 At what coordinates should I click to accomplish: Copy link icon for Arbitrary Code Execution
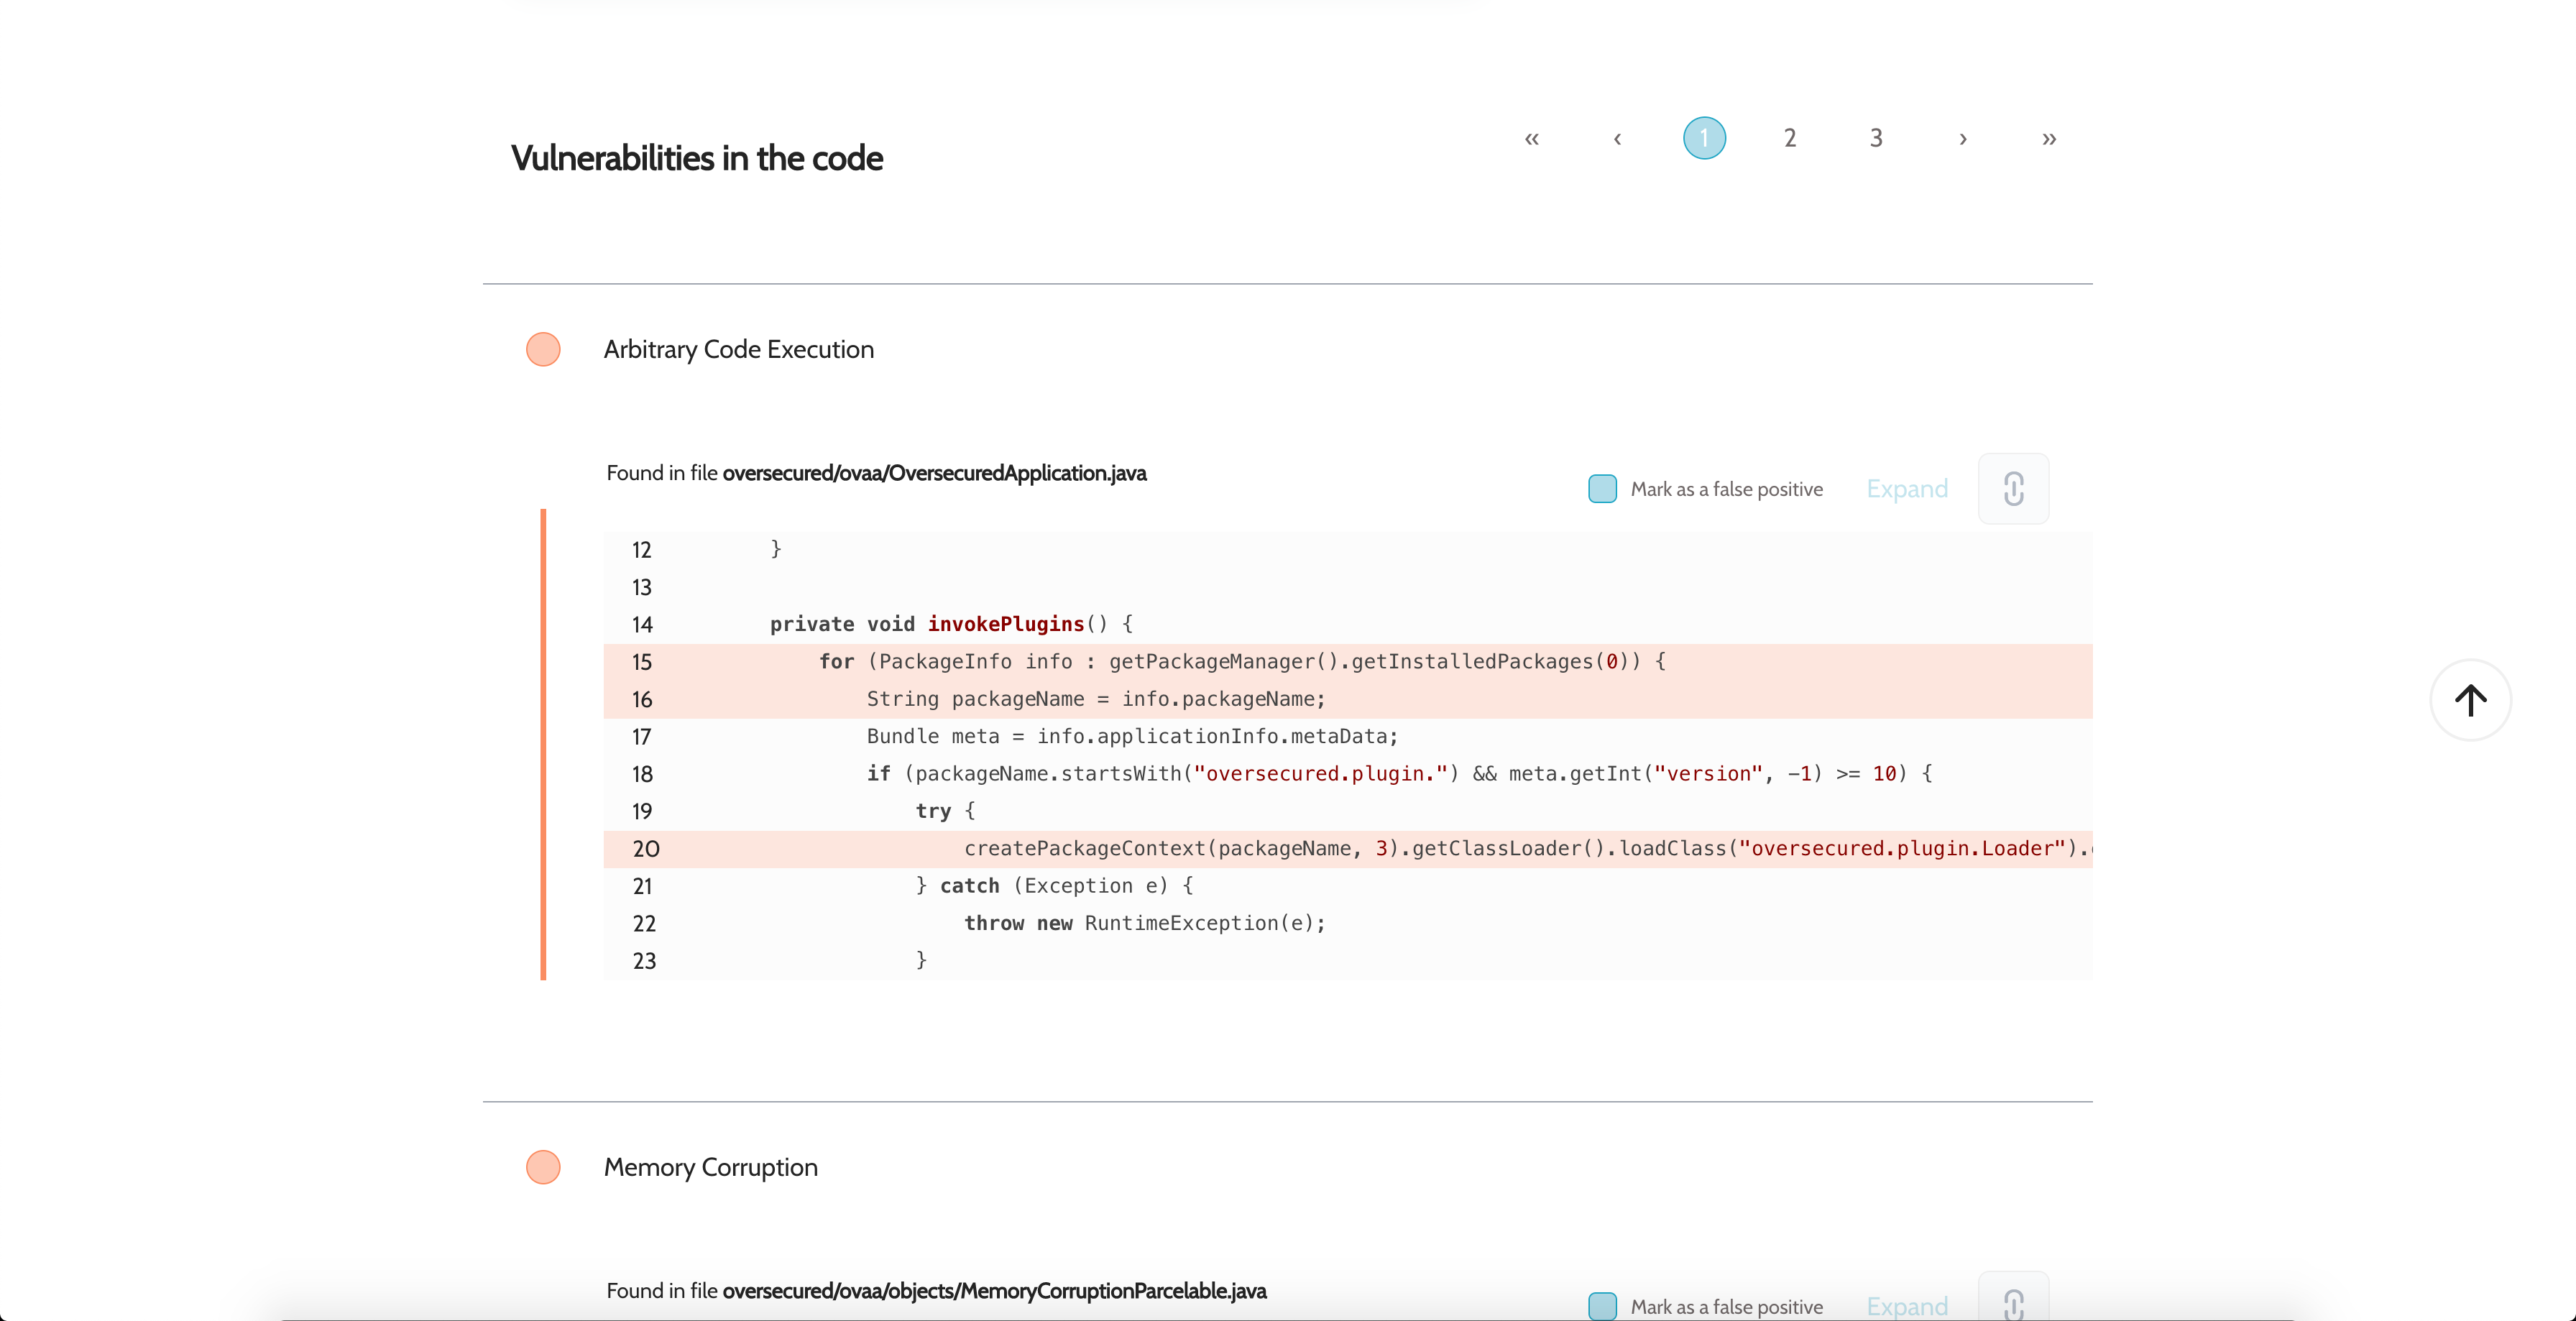pos(2013,489)
